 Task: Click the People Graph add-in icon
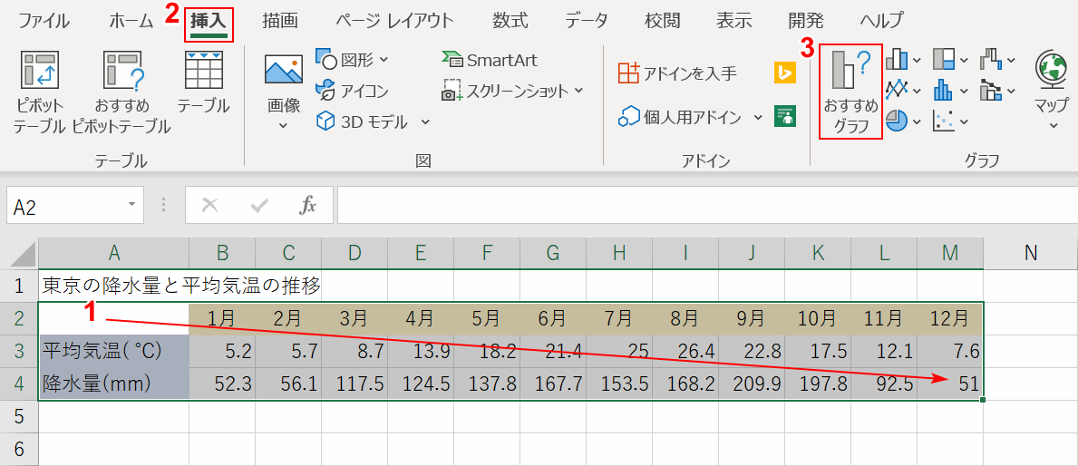pyautogui.click(x=784, y=116)
